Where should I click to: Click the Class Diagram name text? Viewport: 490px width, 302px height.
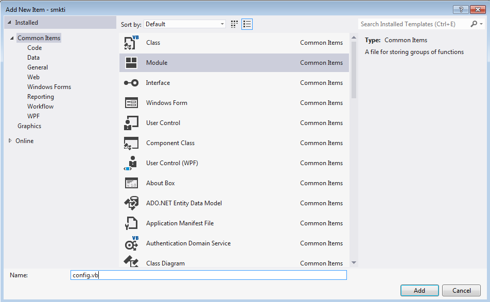pos(165,263)
